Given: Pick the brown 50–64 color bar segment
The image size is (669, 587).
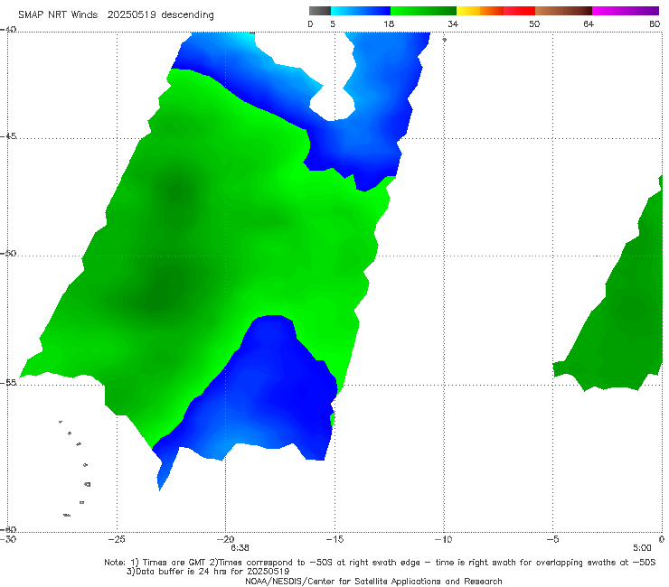Looking at the screenshot, I should (x=563, y=11).
